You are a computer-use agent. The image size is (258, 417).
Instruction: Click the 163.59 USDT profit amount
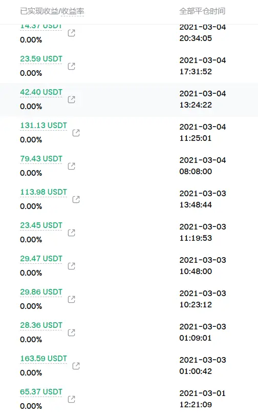point(44,359)
